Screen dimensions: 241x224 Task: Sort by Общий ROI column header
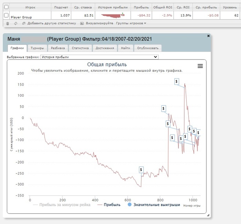click(163, 7)
